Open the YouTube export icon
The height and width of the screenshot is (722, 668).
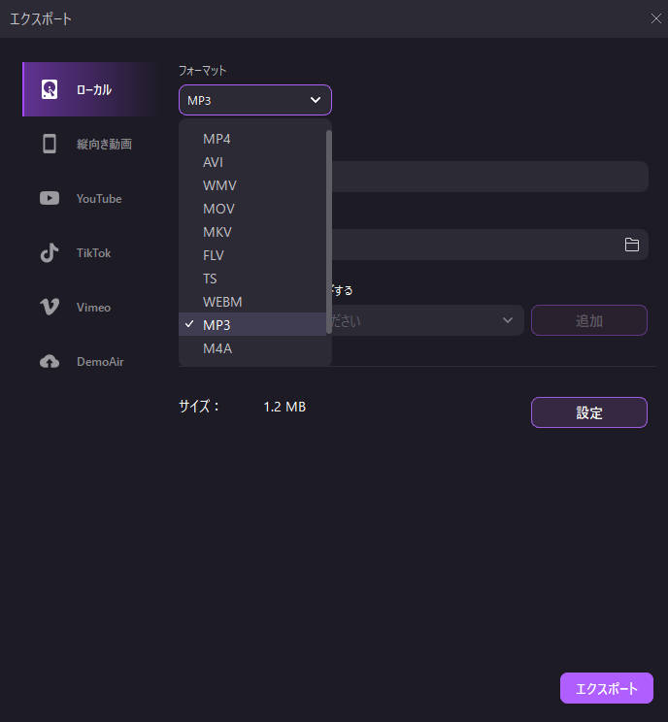[50, 198]
